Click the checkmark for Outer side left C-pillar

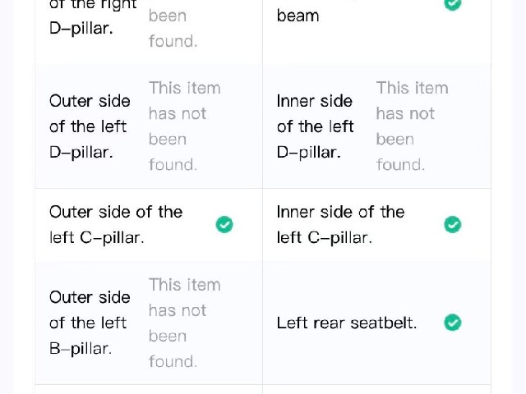pyautogui.click(x=224, y=224)
